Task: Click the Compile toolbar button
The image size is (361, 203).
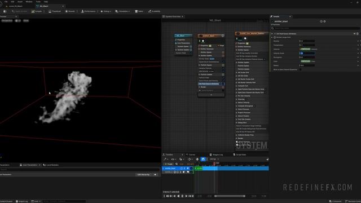Action: coord(37,11)
